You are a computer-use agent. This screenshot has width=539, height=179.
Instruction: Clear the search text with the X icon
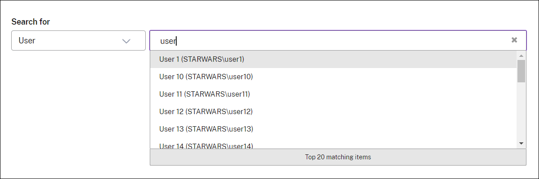(514, 40)
